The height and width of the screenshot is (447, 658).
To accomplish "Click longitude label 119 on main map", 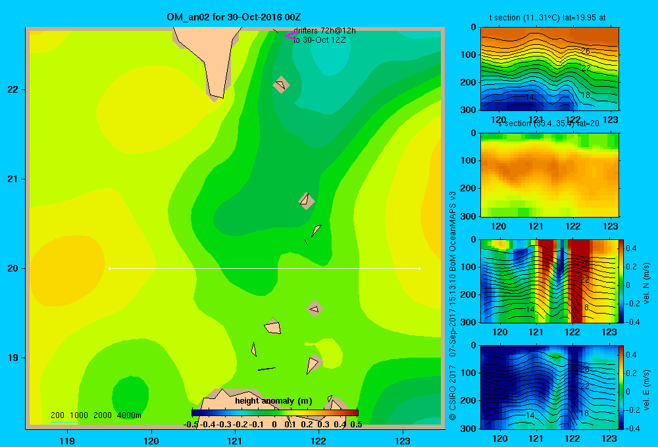I will tap(67, 440).
